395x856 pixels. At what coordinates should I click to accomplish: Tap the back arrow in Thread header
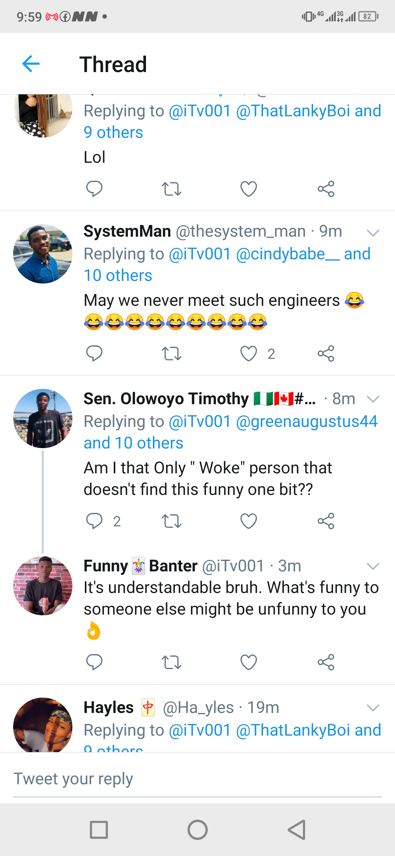[x=31, y=64]
